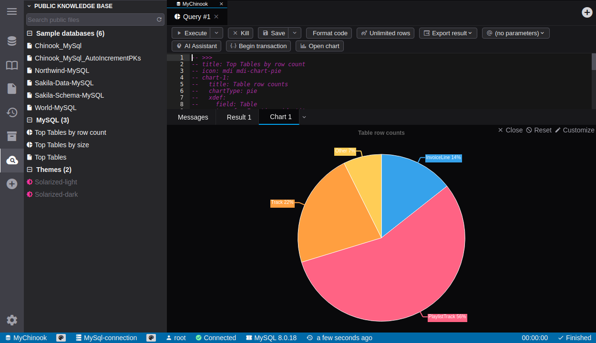The height and width of the screenshot is (343, 596).
Task: Click the Format code button
Action: [x=329, y=33]
